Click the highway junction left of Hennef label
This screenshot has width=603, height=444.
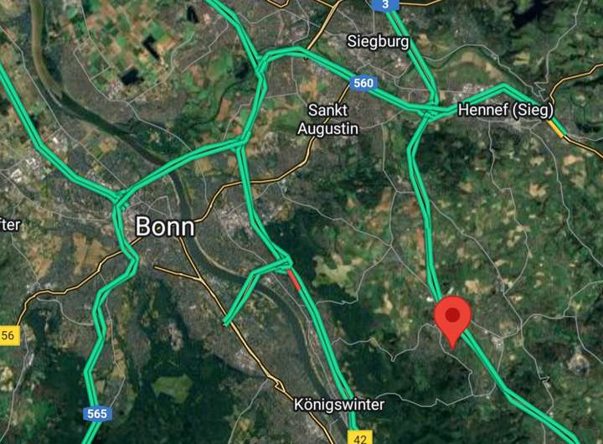(433, 111)
